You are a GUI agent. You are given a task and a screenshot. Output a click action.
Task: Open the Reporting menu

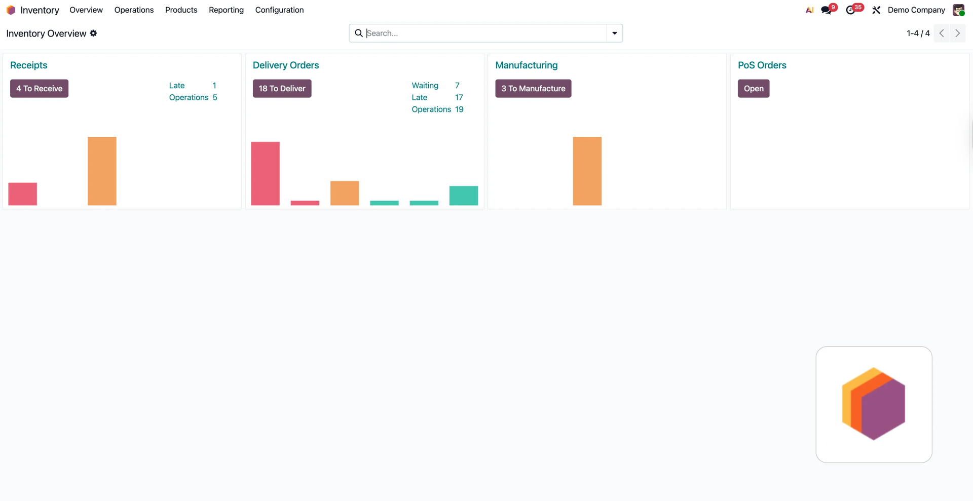tap(226, 10)
